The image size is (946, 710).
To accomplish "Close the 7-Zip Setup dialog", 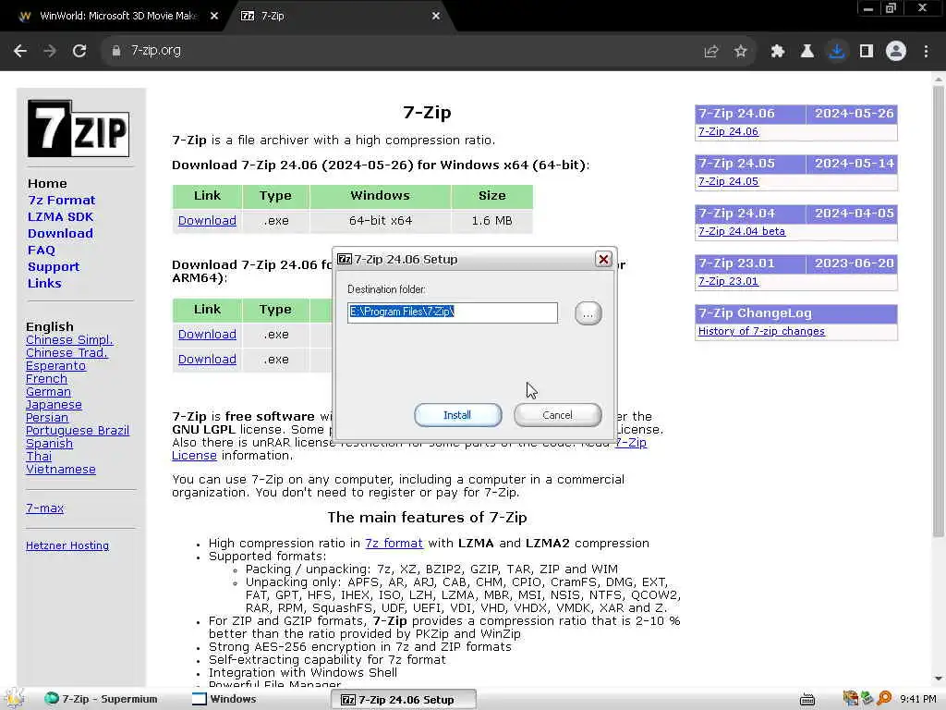I will [x=602, y=259].
